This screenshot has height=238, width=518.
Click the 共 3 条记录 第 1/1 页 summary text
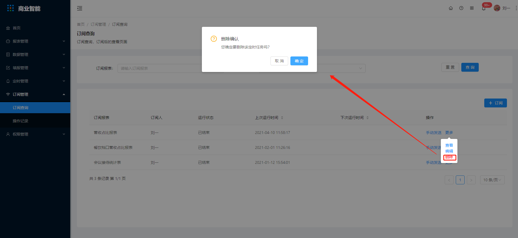tap(108, 178)
